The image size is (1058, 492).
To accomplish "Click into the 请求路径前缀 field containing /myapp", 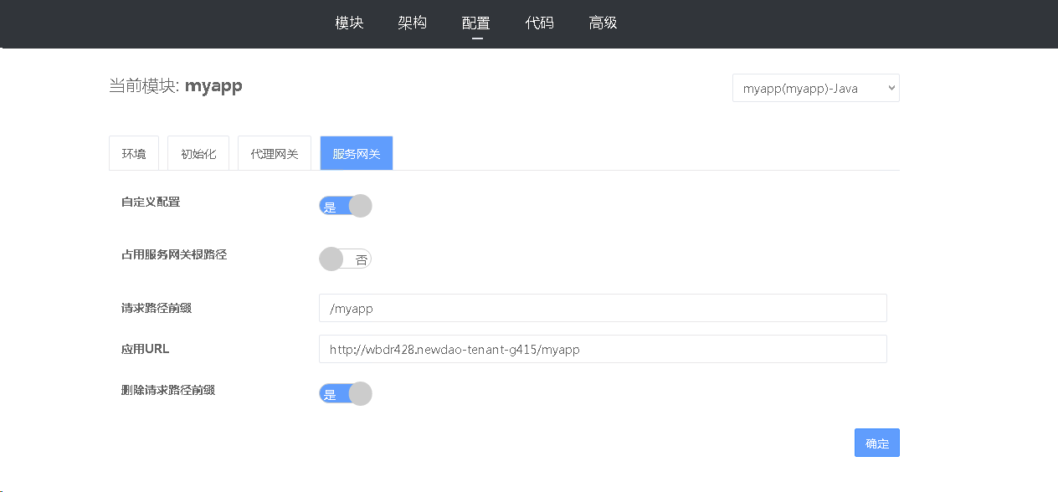I will click(x=602, y=308).
